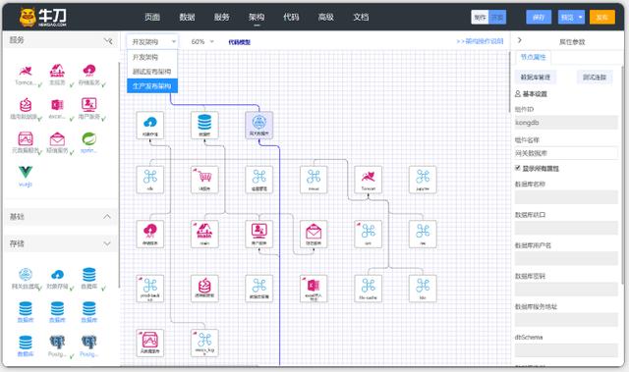The width and height of the screenshot is (629, 372).
Task: Choose 生产发布架构 option in dropdown list
Action: (152, 86)
